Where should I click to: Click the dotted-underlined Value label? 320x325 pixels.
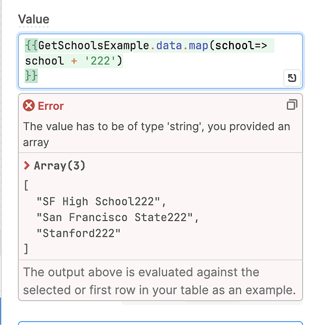click(34, 19)
